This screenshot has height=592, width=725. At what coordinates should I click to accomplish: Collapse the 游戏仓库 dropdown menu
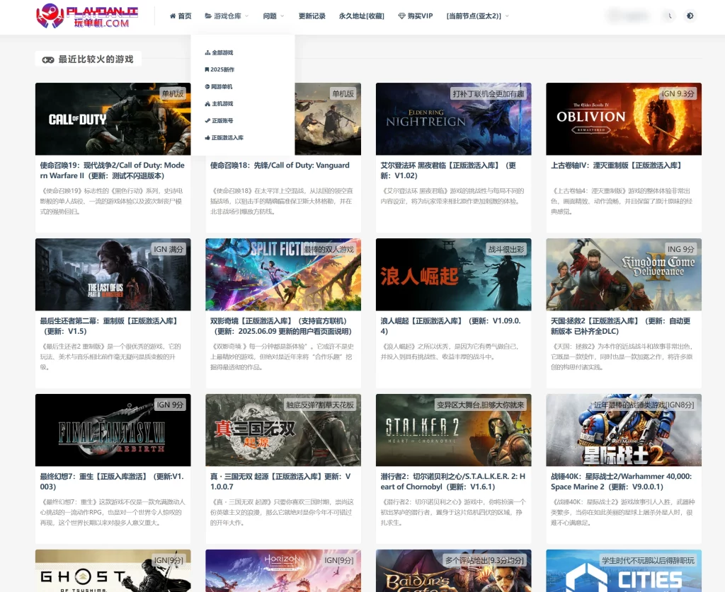point(227,16)
